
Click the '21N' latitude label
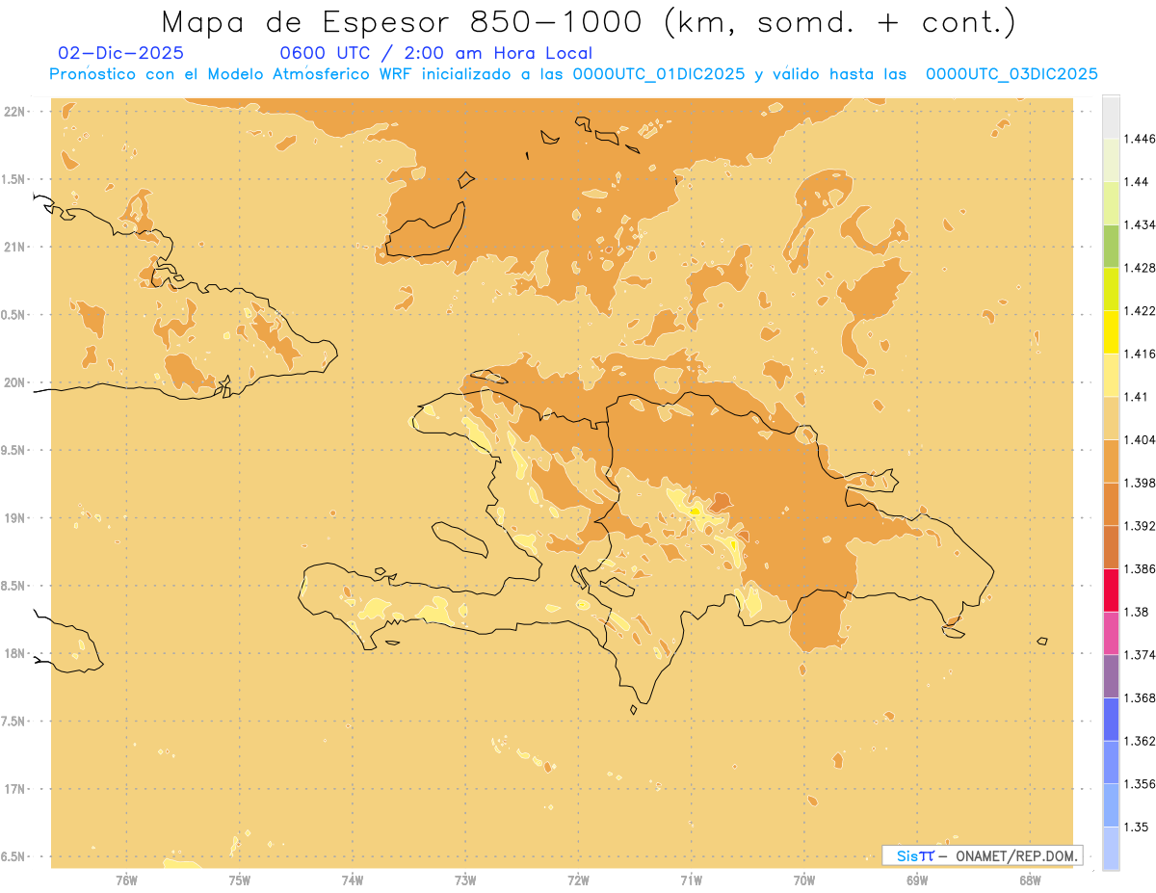pos(15,247)
